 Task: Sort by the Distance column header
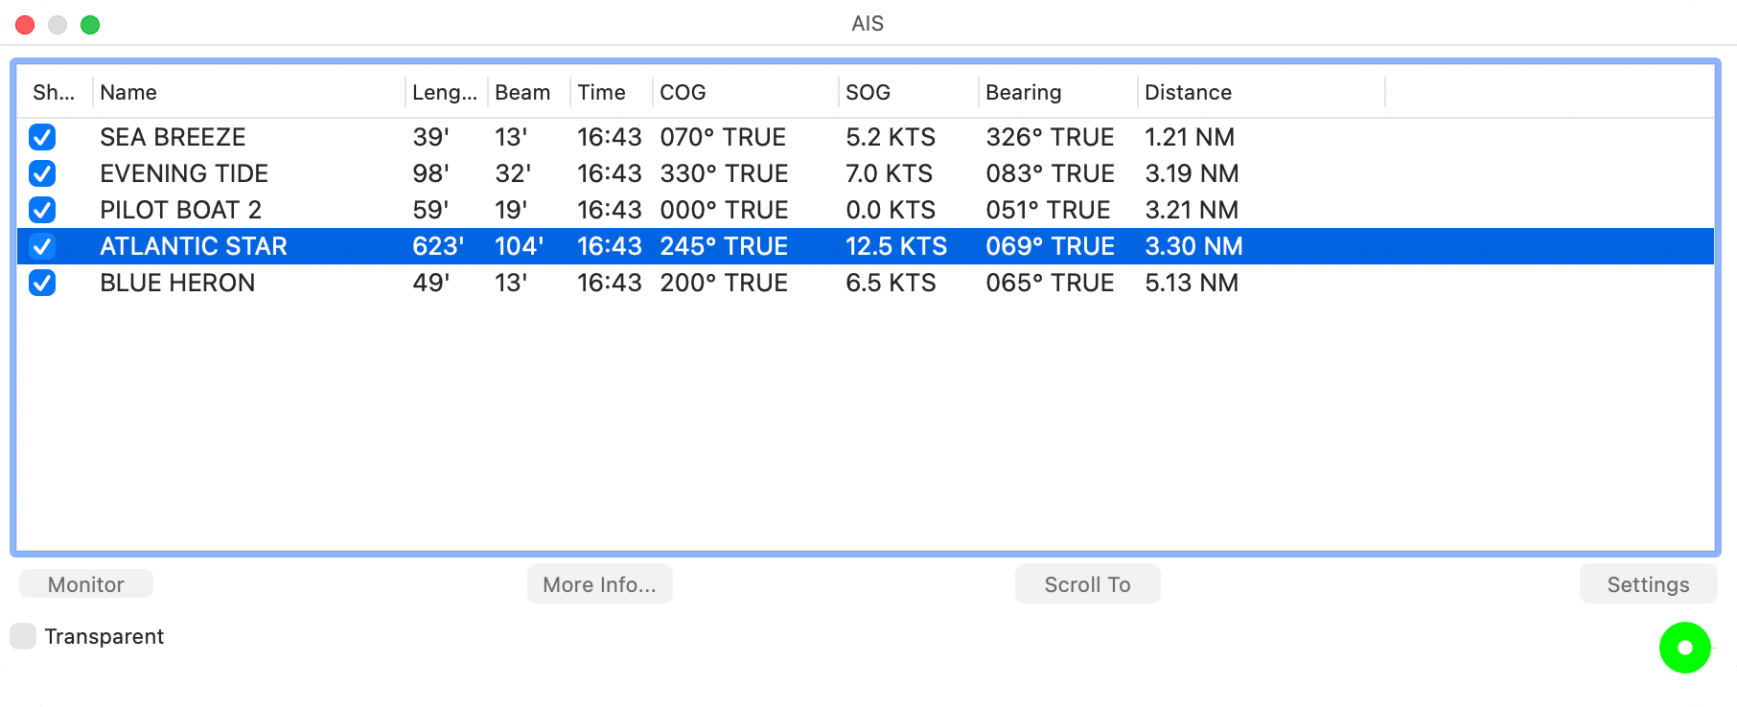[1261, 92]
